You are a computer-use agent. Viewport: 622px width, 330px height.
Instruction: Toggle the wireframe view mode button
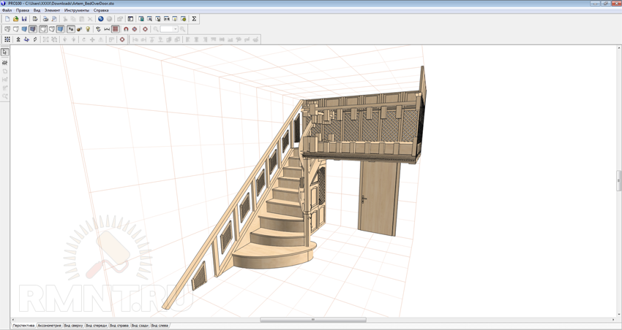[x=7, y=29]
